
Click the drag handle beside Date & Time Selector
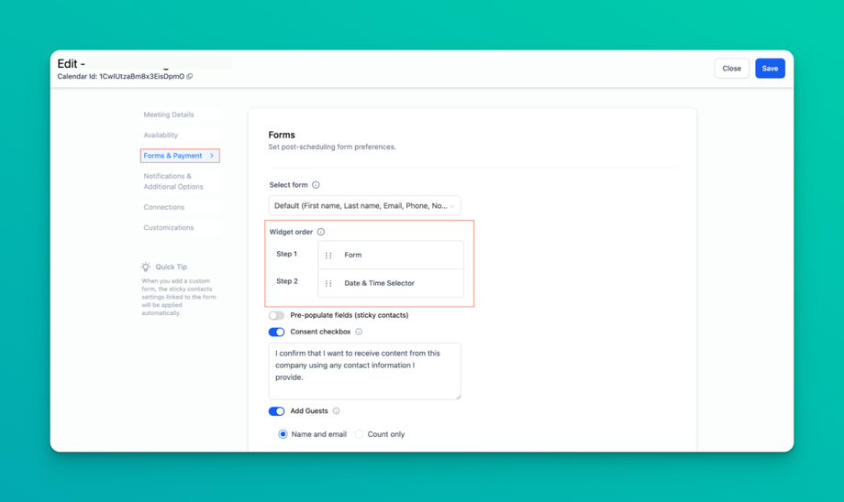[328, 283]
